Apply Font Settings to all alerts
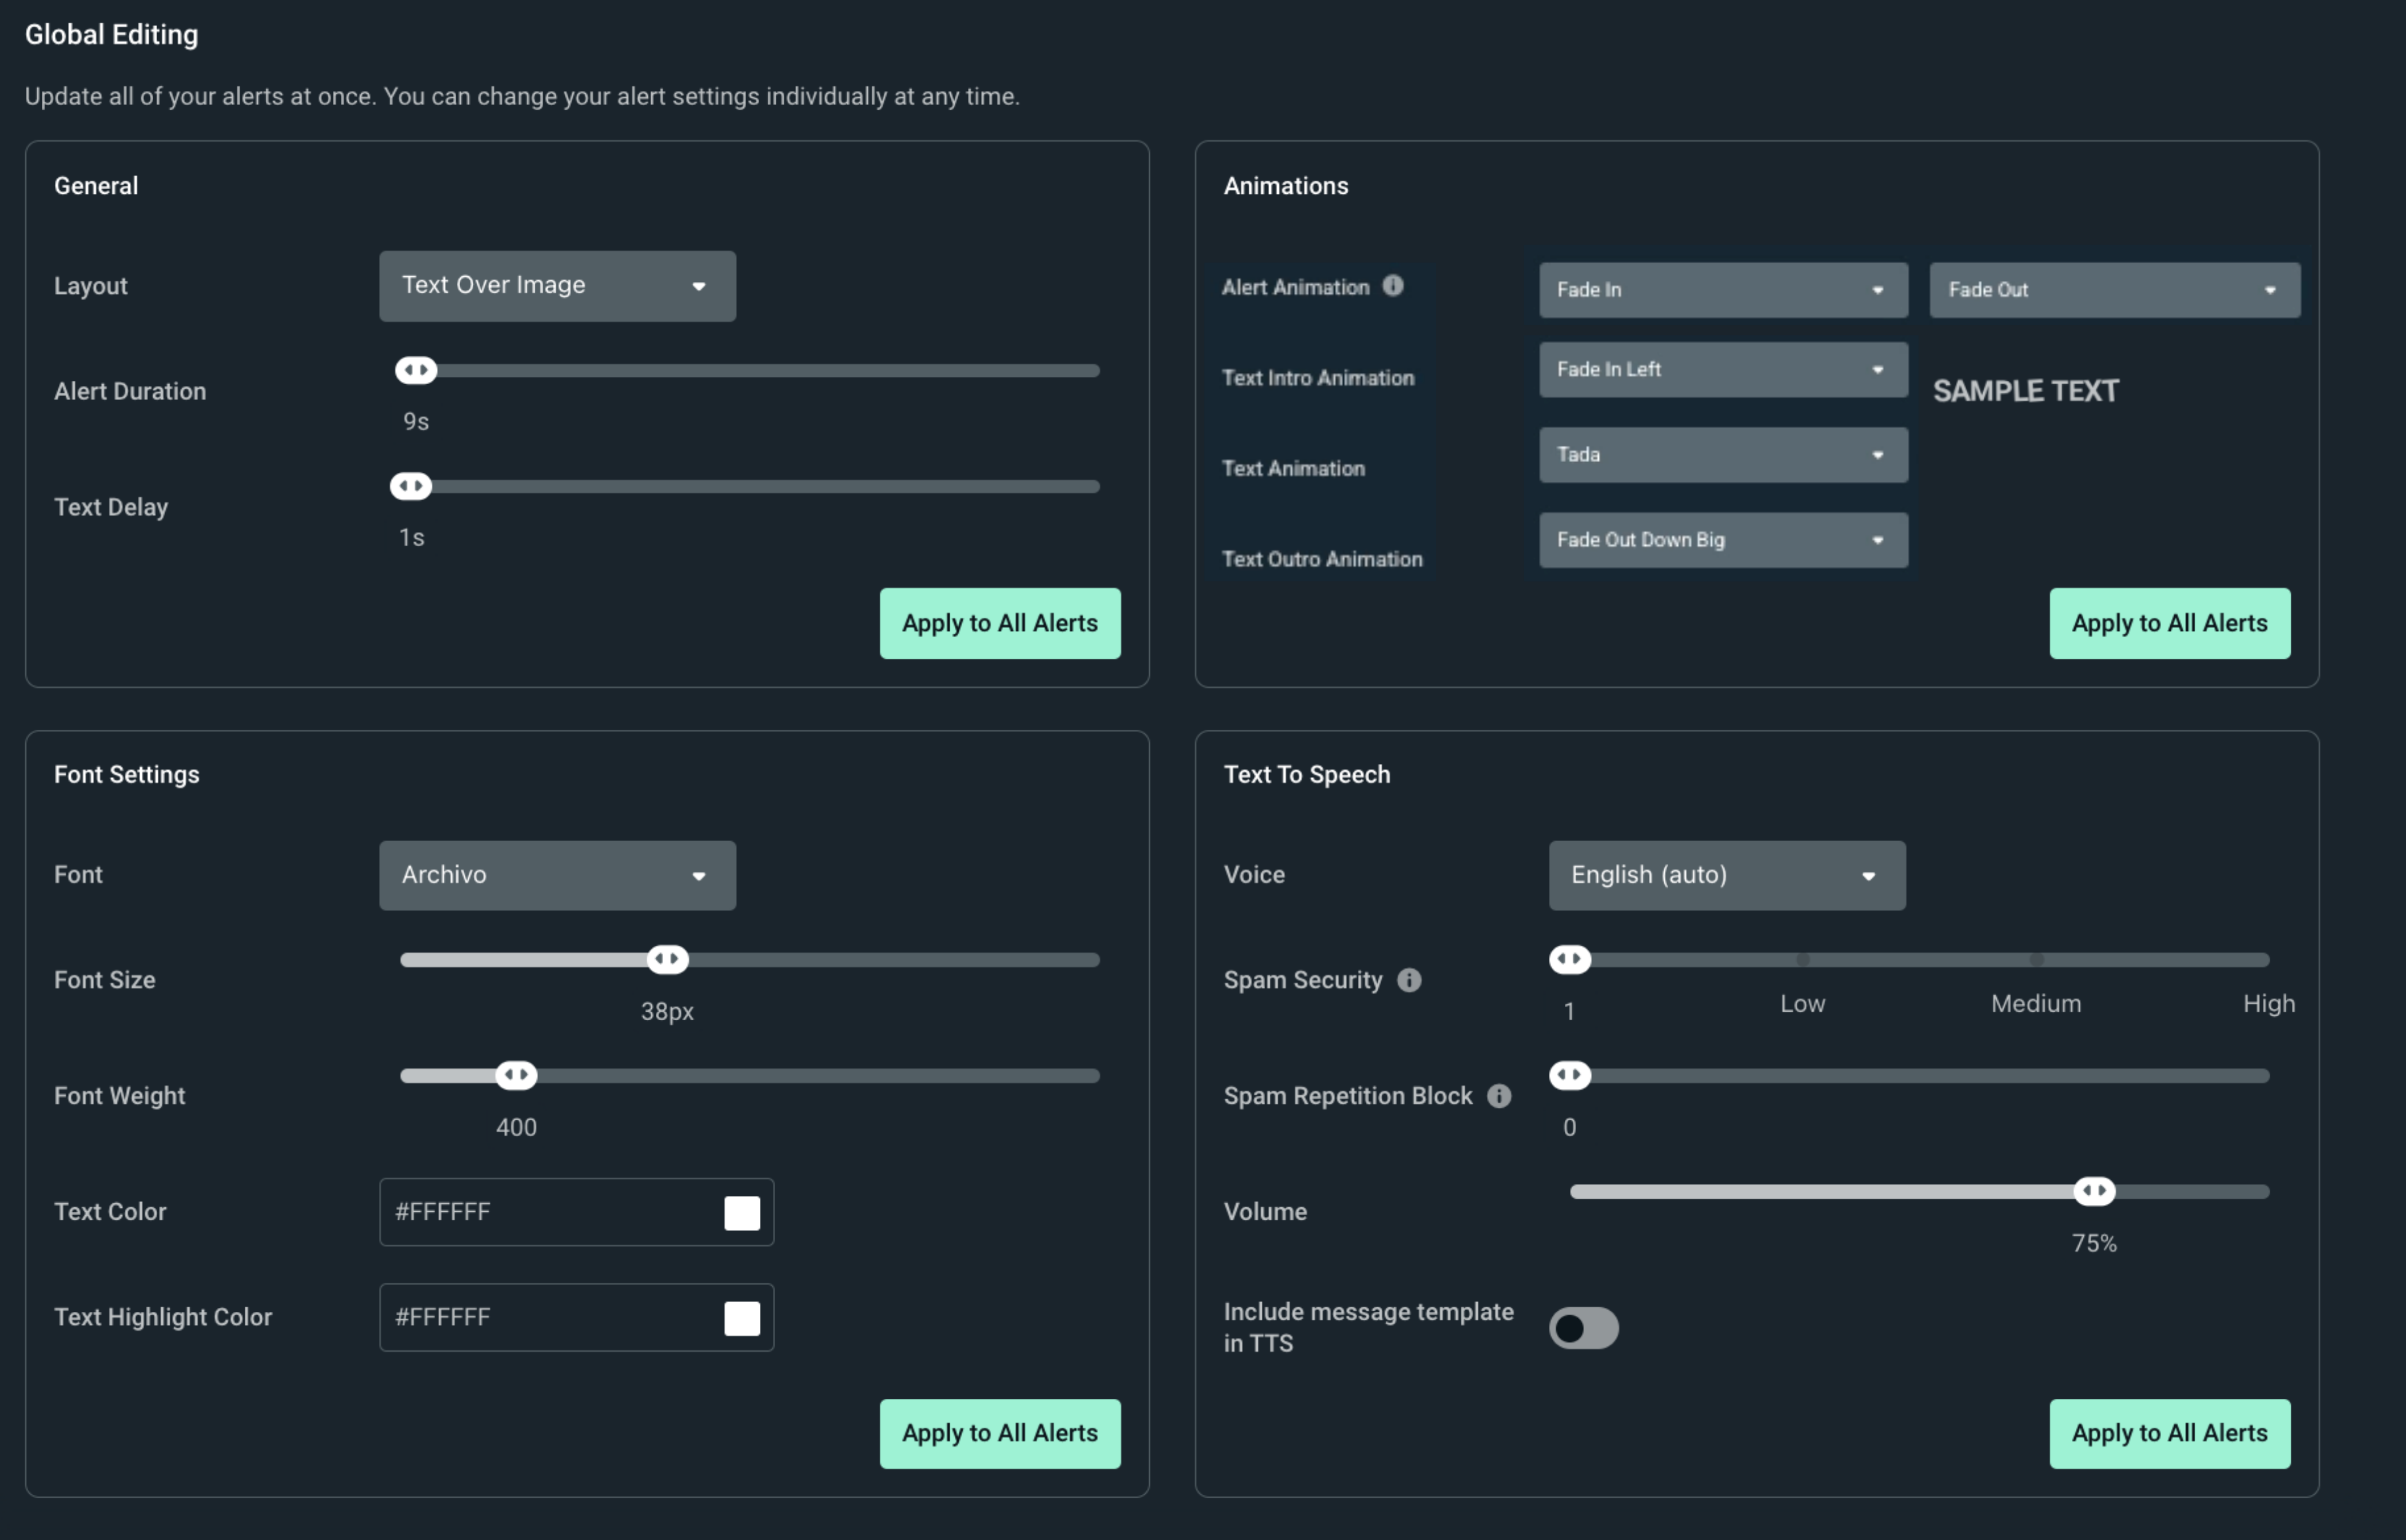This screenshot has width=2406, height=1540. 999,1433
